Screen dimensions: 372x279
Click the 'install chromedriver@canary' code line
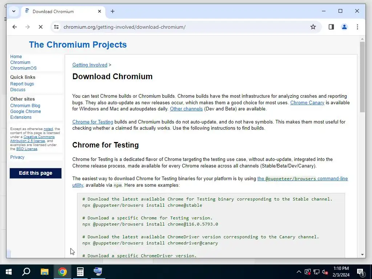coord(150,243)
